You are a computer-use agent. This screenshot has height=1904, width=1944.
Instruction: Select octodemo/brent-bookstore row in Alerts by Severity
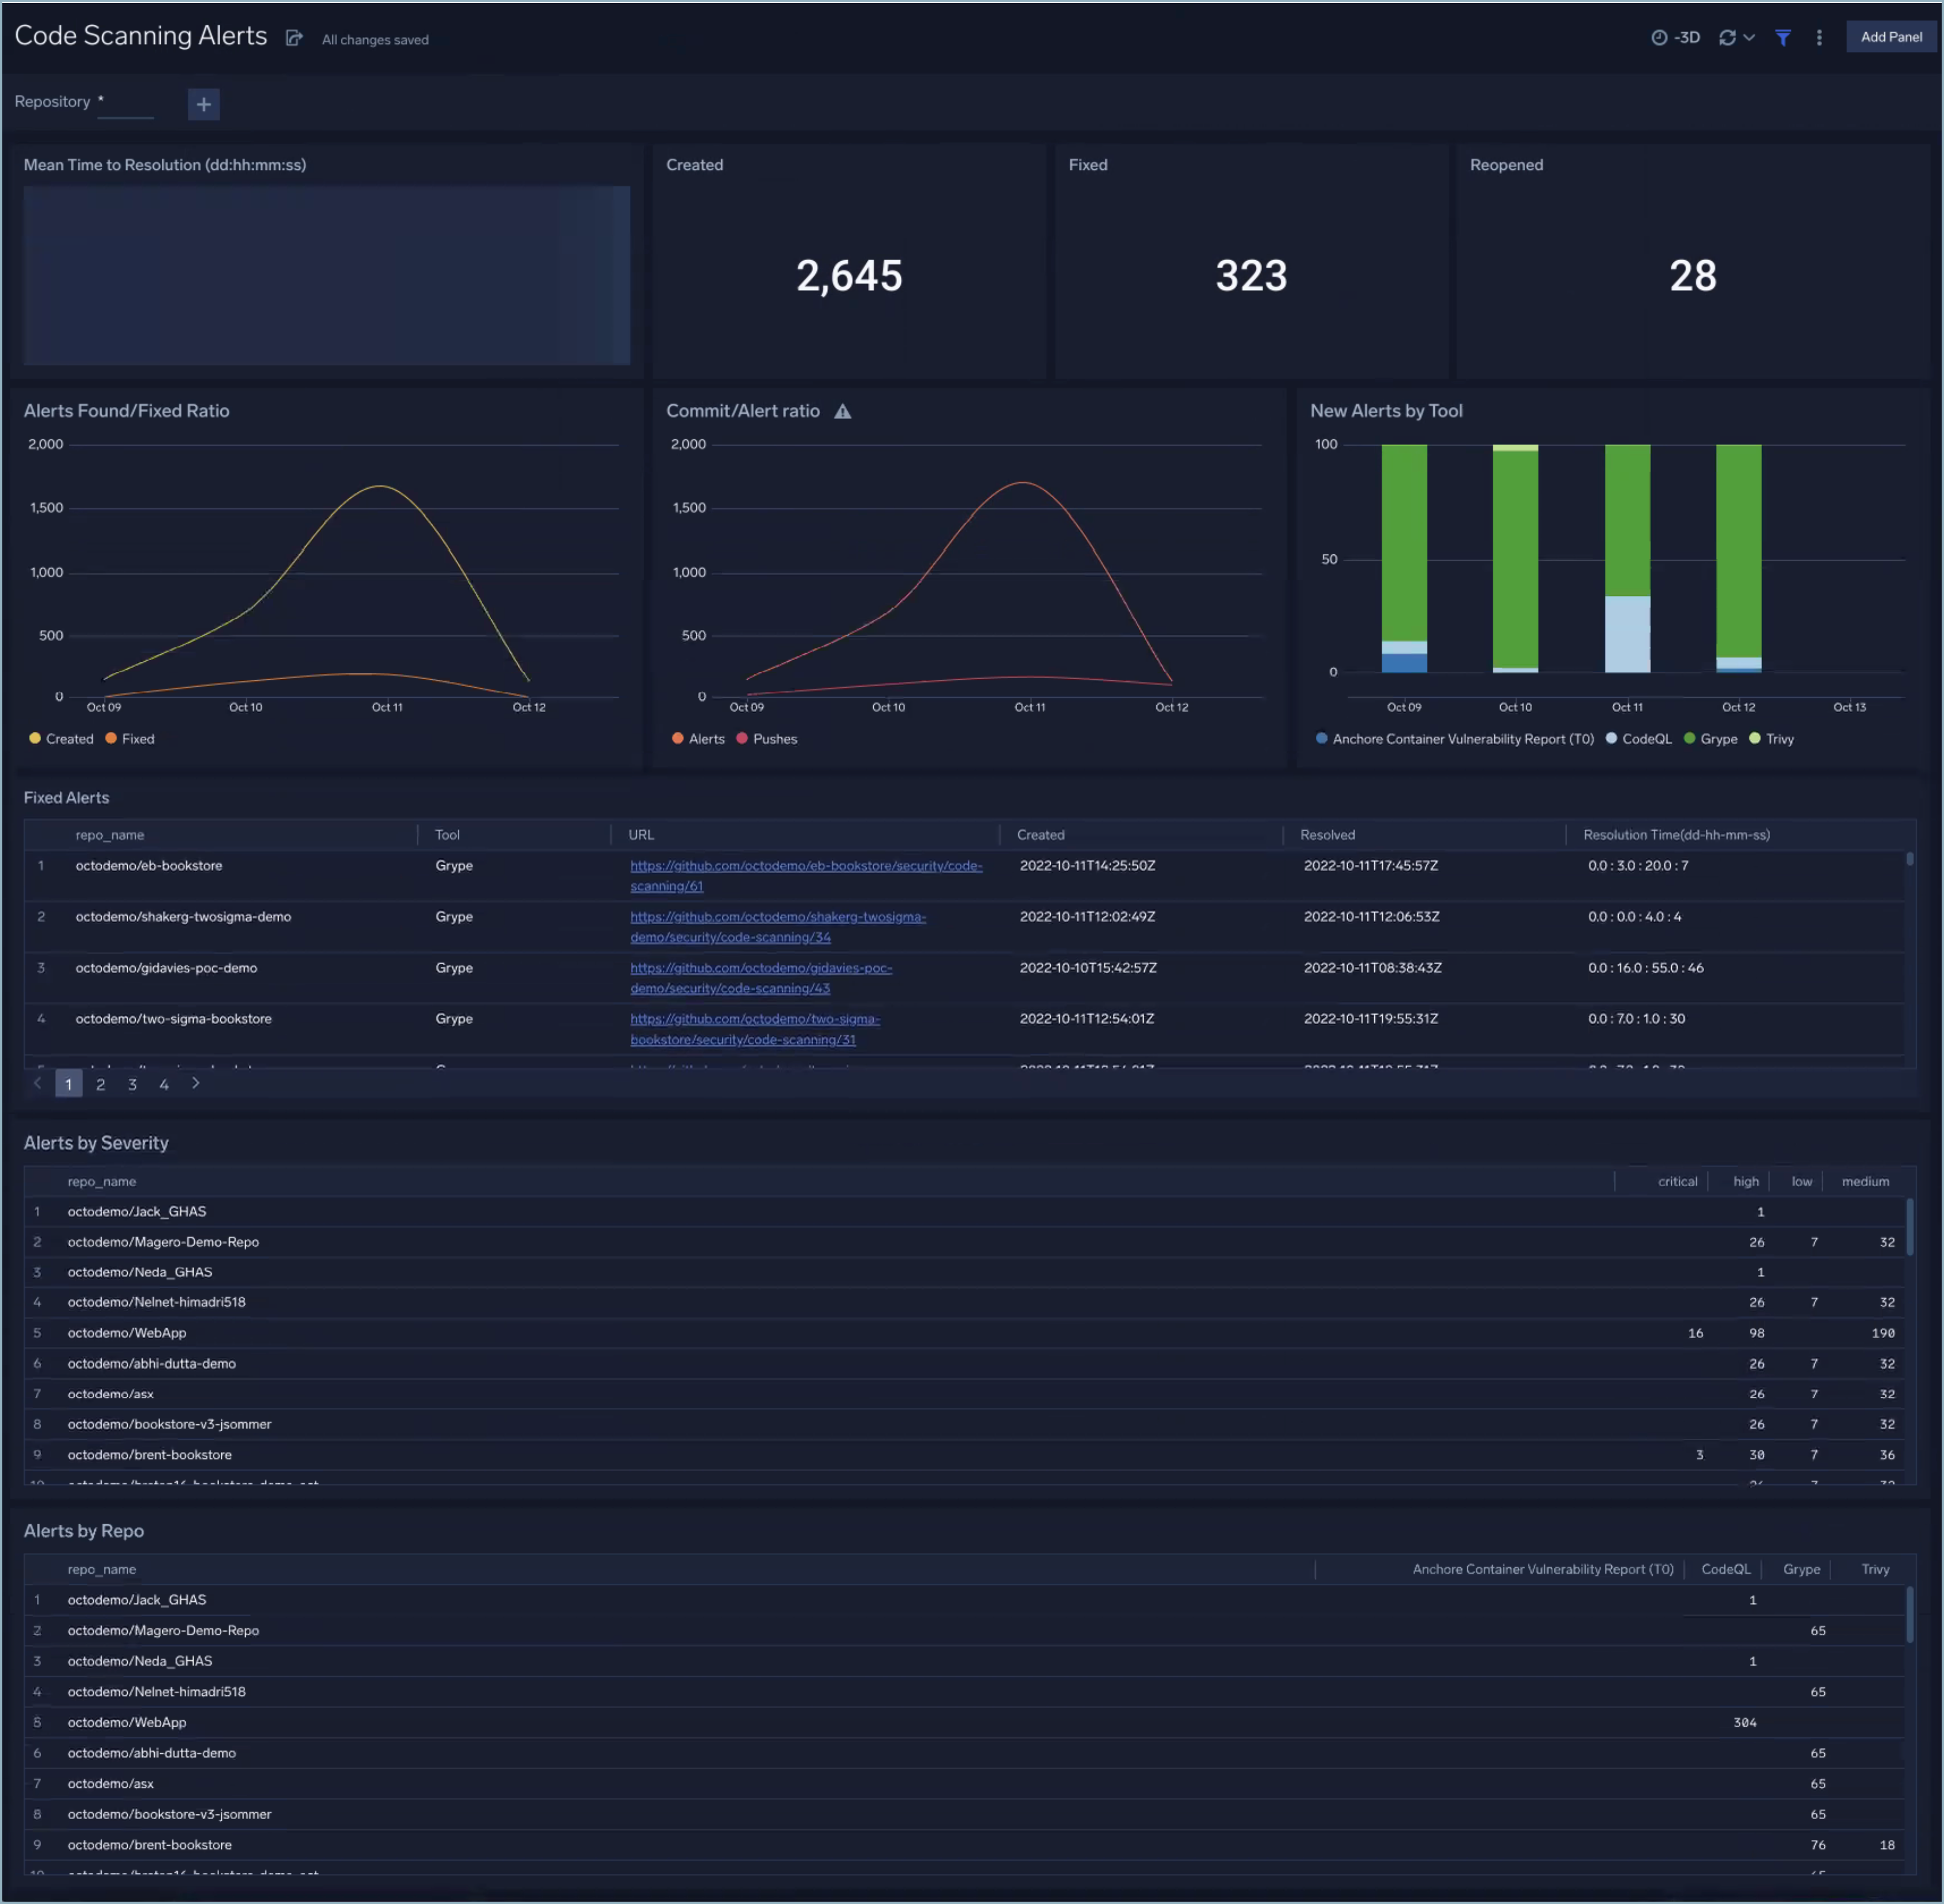(x=965, y=1455)
